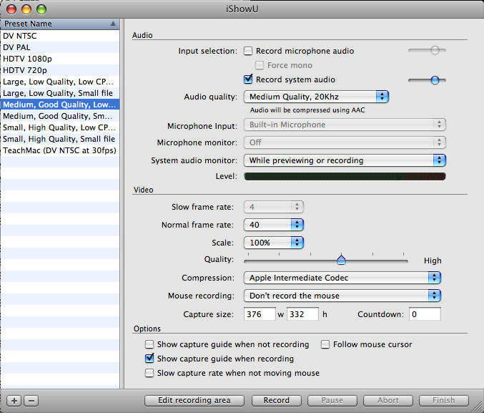Image resolution: width=484 pixels, height=413 pixels.
Task: Open the Slow frame rate combo box
Action: pyautogui.click(x=274, y=207)
